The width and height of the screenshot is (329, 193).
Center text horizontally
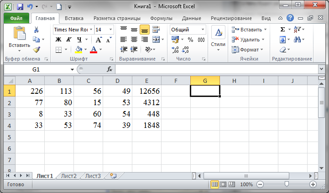pyautogui.click(x=134, y=40)
